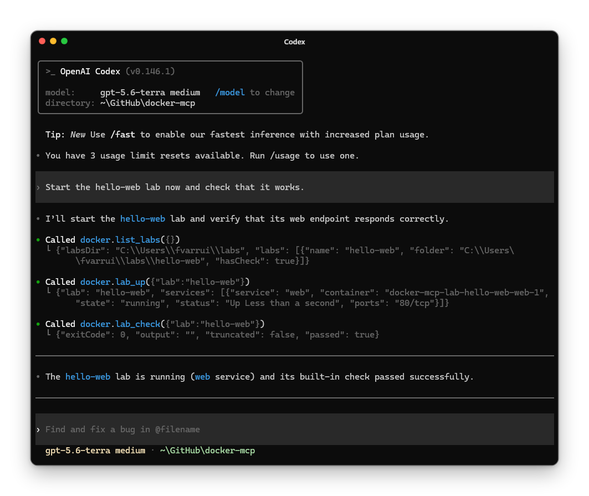Click the red close window button
Screen dimensions: 589x496
pyautogui.click(x=42, y=41)
